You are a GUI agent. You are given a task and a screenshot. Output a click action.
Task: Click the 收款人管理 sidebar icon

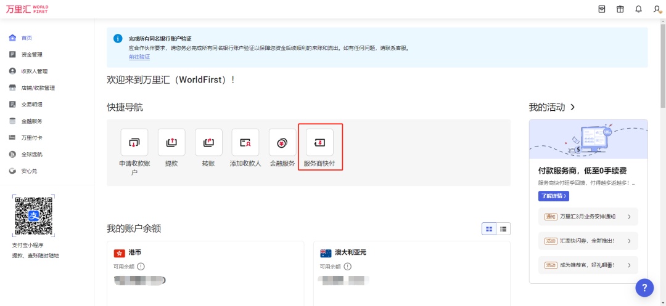[x=12, y=71]
